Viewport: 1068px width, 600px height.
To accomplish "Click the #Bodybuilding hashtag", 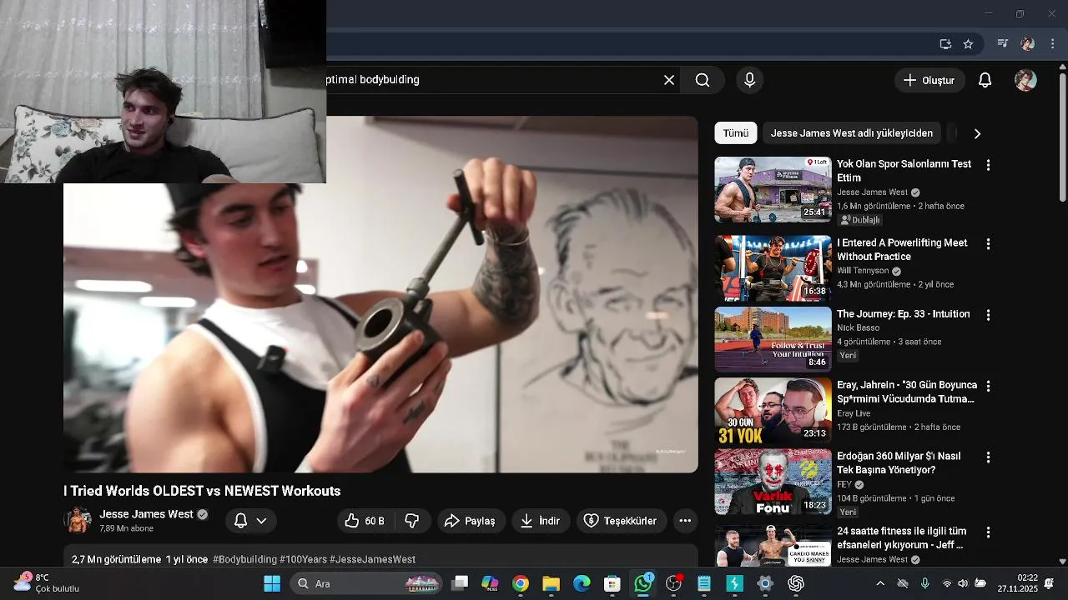I will [x=244, y=559].
